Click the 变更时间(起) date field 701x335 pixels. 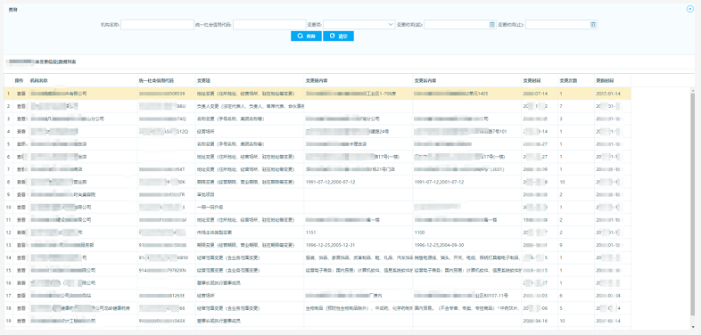(x=460, y=25)
